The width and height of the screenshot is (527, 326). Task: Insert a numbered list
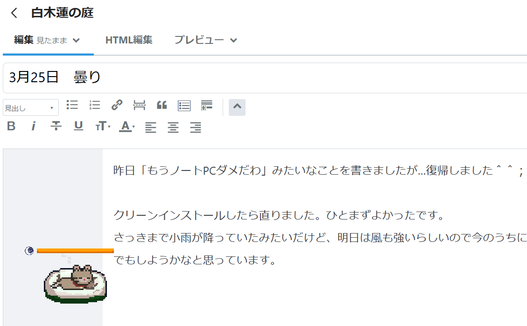(x=94, y=105)
